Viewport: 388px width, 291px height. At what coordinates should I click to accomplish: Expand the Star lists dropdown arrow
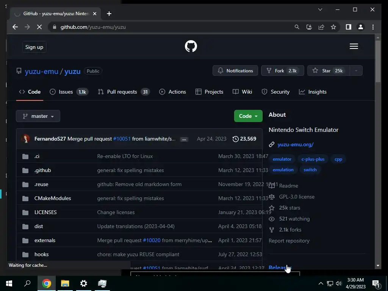pyautogui.click(x=356, y=71)
